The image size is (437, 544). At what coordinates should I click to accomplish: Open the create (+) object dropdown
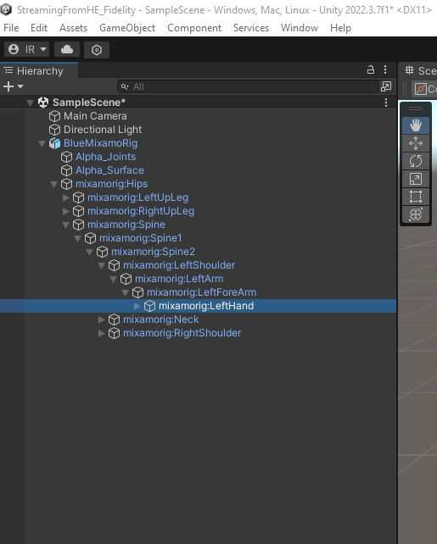[13, 86]
